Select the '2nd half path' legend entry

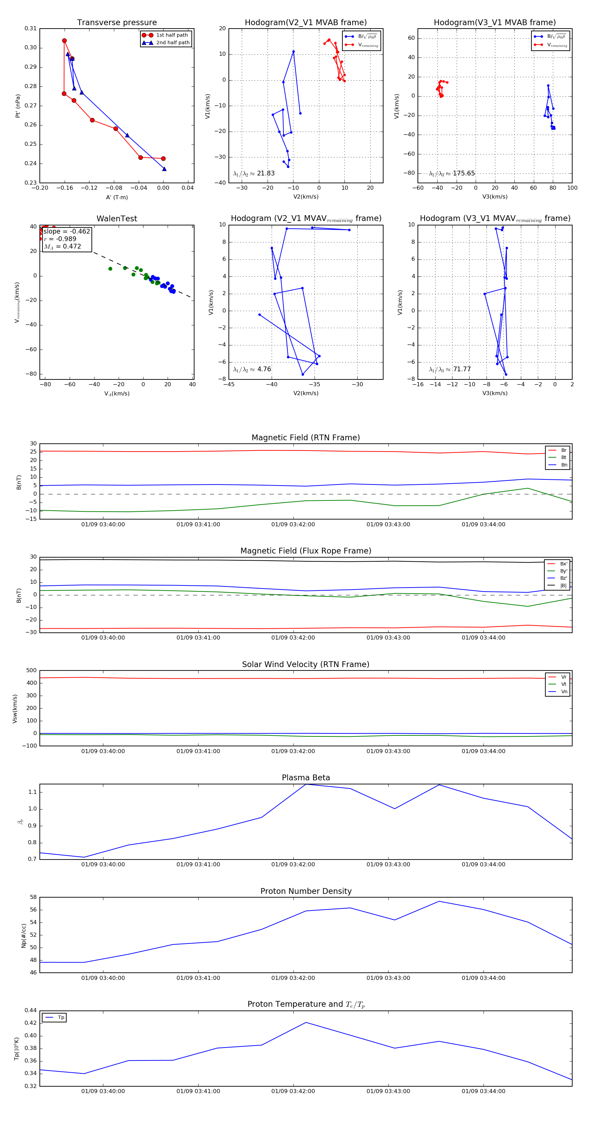click(166, 43)
